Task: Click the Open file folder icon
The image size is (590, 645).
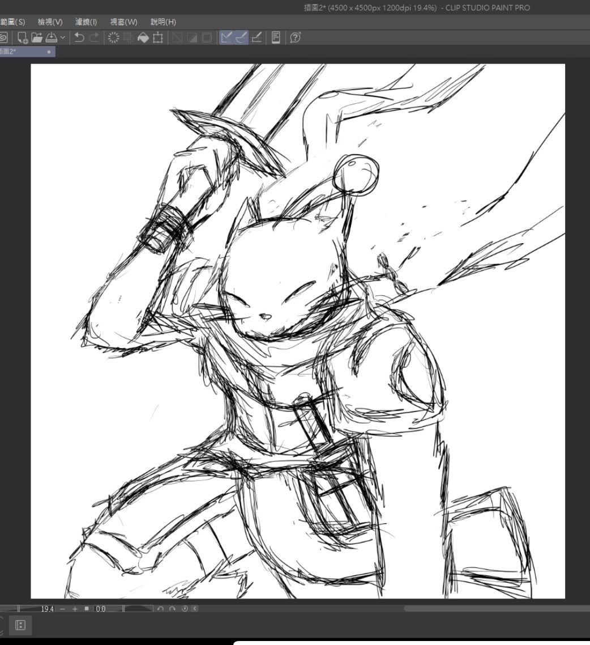Action: pos(37,38)
